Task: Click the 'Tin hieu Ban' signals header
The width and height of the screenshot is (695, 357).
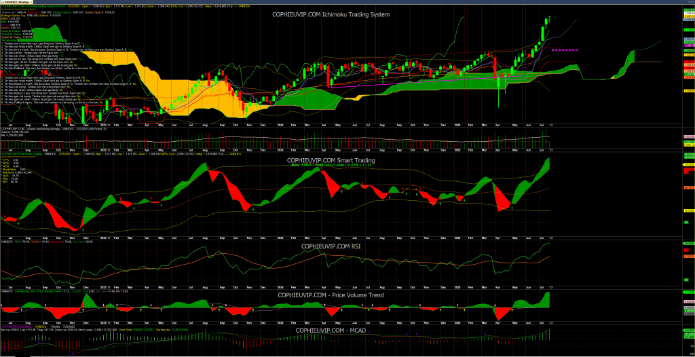Action: click(x=9, y=74)
